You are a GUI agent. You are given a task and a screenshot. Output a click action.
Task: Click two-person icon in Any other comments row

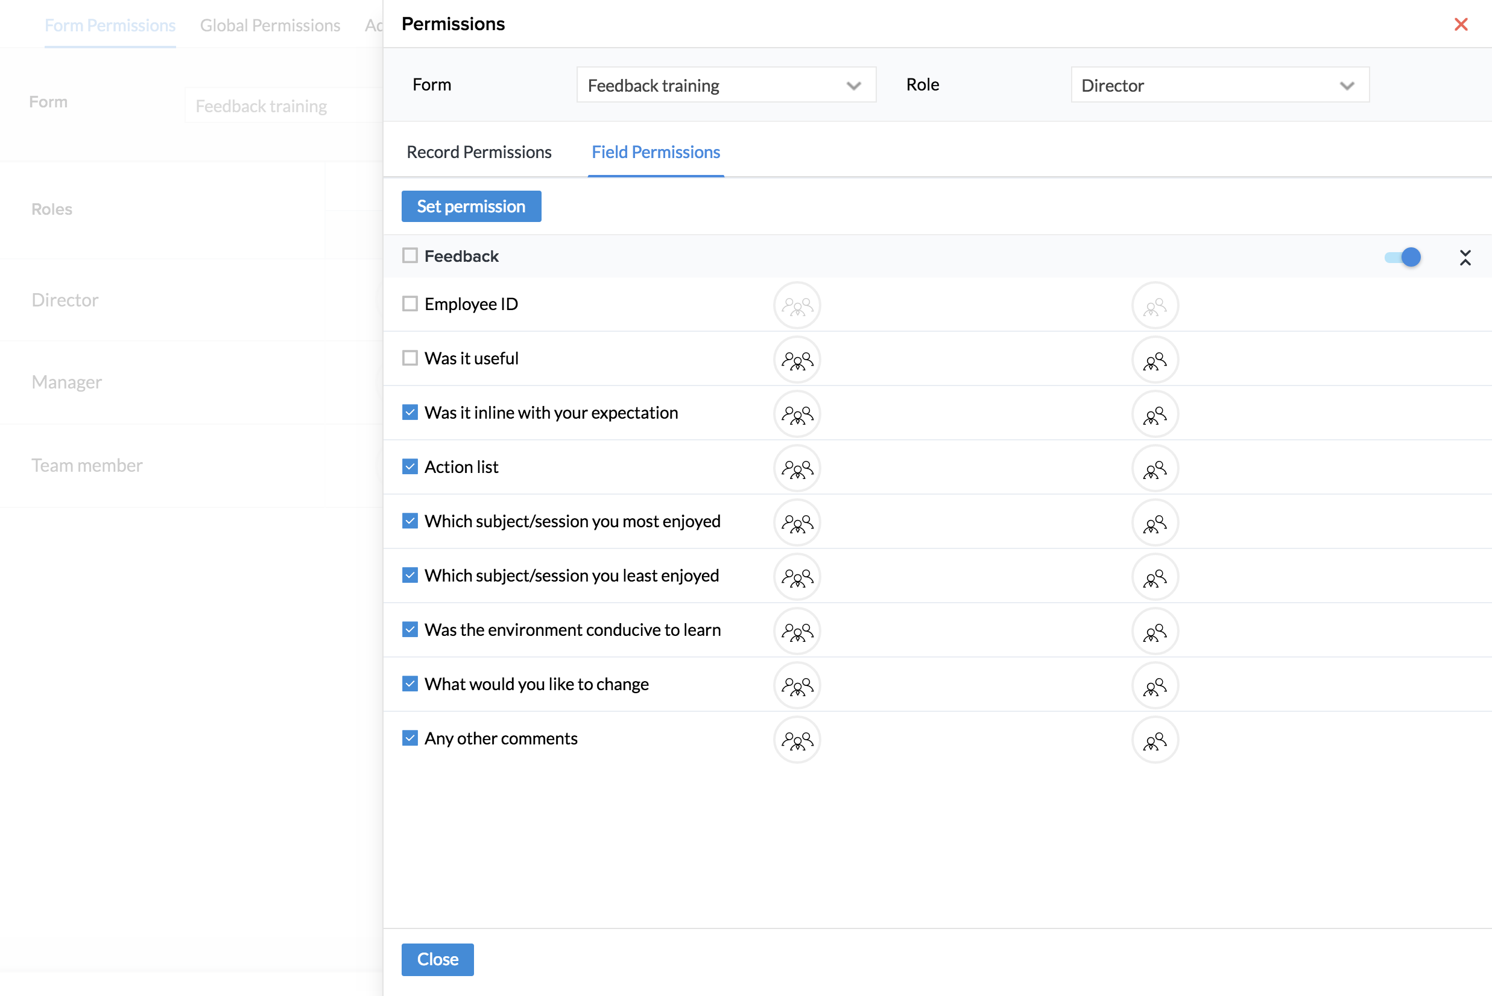(x=1155, y=740)
